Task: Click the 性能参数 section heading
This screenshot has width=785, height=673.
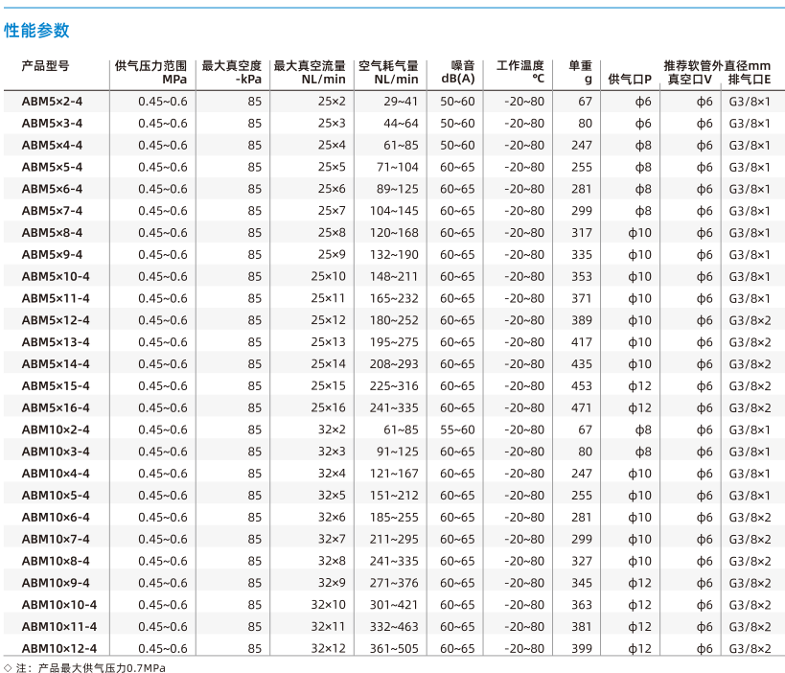Action: (x=36, y=31)
